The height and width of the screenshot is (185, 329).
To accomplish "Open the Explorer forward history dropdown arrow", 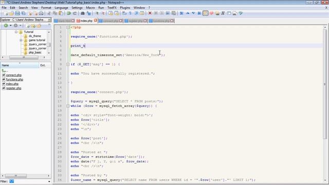I will click(x=21, y=26).
